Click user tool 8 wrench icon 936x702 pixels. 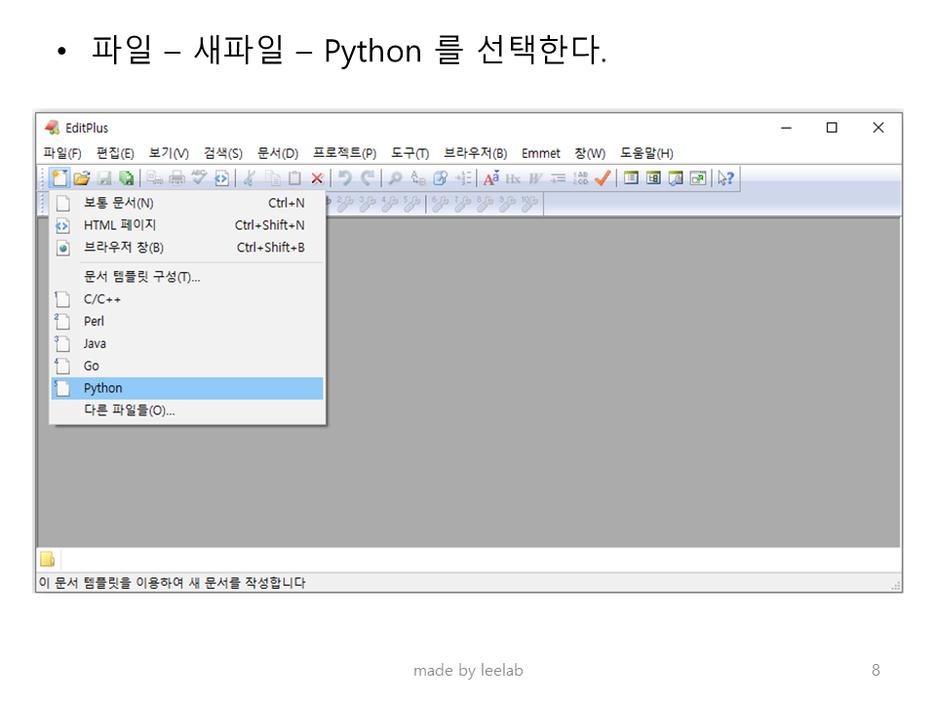coord(485,204)
